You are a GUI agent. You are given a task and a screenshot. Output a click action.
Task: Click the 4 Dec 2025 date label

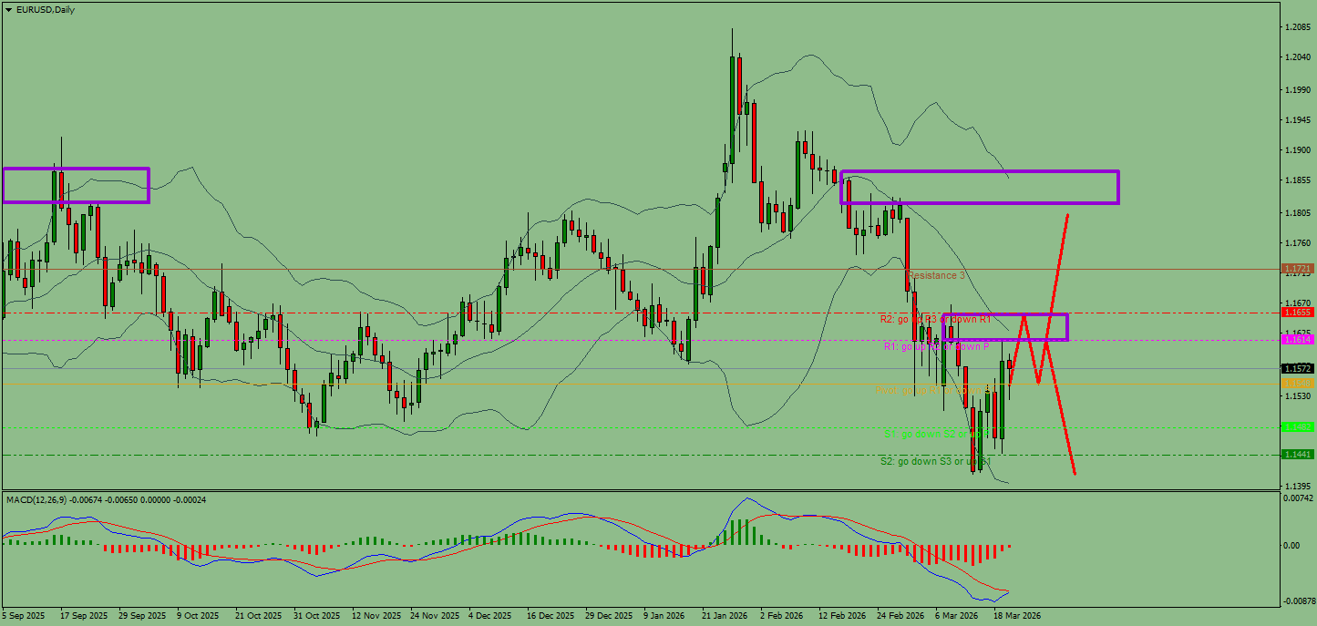pyautogui.click(x=491, y=616)
